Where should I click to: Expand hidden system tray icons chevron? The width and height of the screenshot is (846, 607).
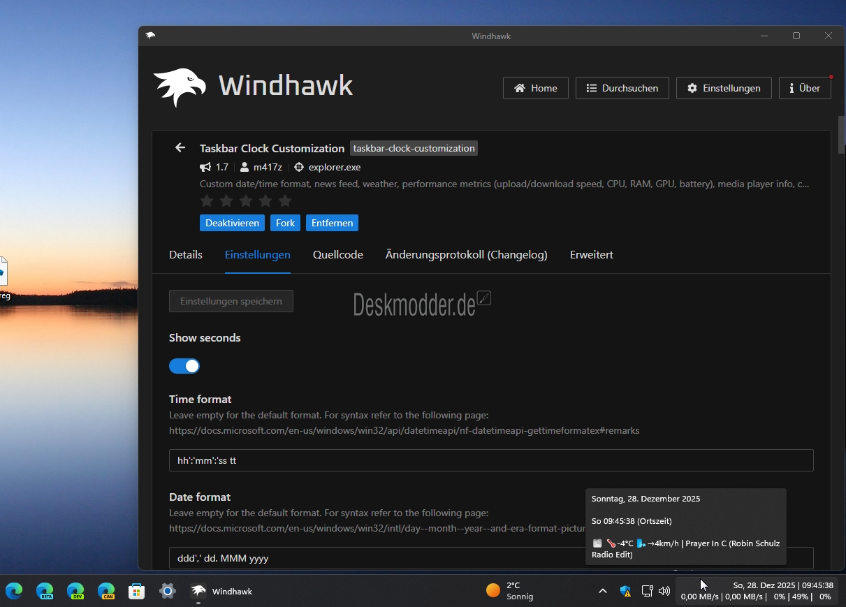602,591
